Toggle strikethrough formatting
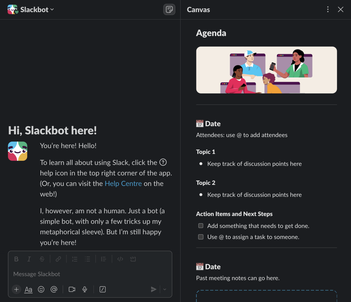 click(42, 259)
